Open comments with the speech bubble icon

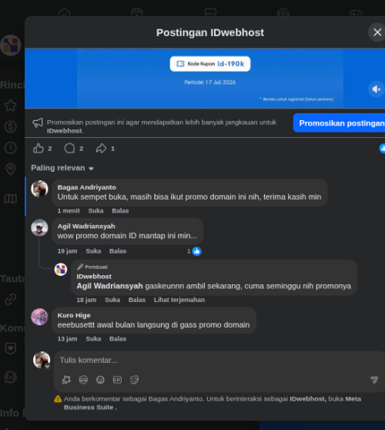pos(69,149)
